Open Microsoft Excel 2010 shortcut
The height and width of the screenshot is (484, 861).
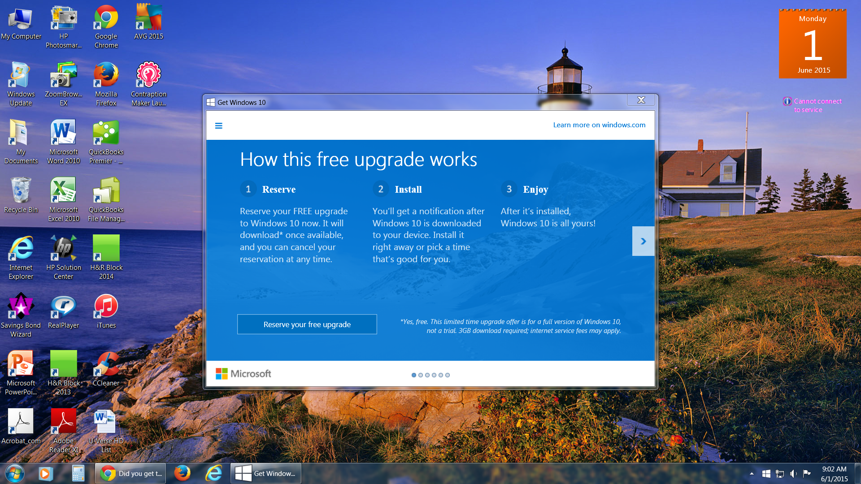(x=63, y=200)
